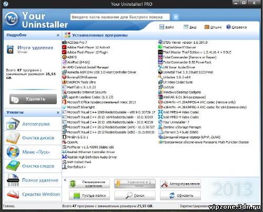
Task: Open the Вид menu
Action: coord(190,27)
